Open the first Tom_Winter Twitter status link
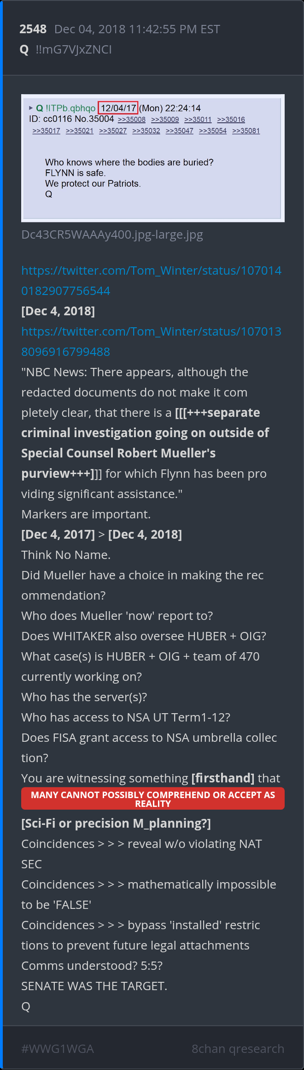The height and width of the screenshot is (1070, 304). click(x=151, y=280)
